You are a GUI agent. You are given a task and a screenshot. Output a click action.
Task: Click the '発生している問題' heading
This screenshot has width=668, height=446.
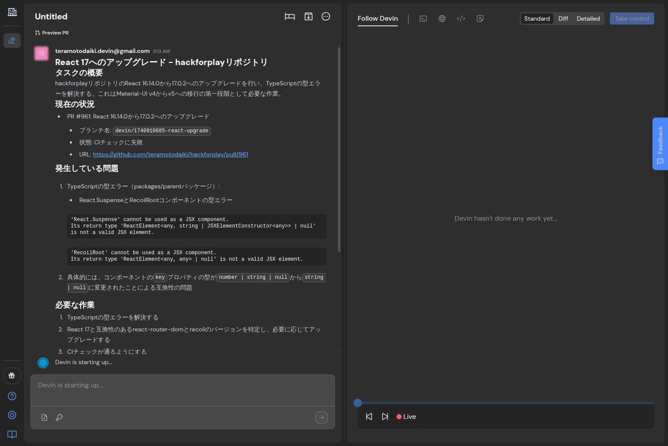pos(87,169)
